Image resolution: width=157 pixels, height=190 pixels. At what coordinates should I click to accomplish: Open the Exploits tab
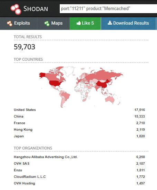(18, 23)
